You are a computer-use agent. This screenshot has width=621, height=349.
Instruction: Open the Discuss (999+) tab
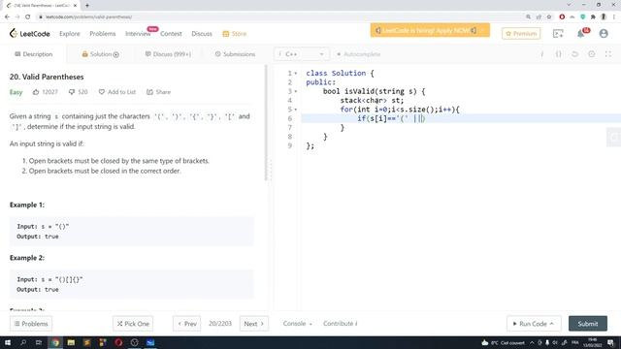click(x=168, y=54)
